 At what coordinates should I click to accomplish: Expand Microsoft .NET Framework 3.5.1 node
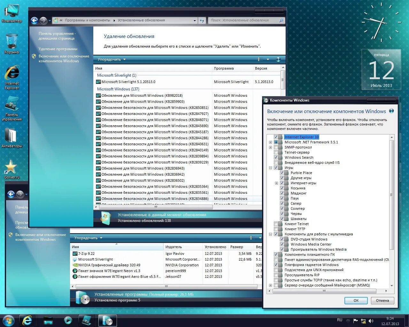271,142
